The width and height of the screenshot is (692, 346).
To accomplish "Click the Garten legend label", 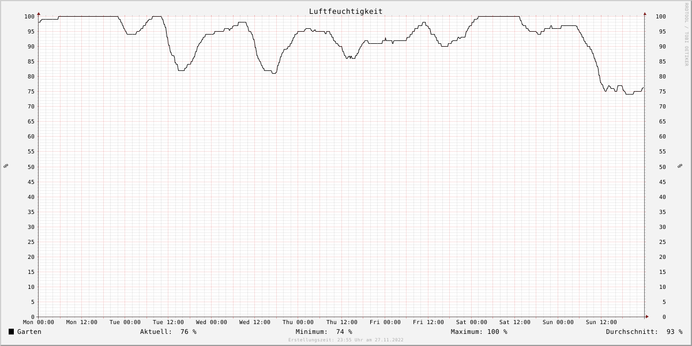I will pos(29,332).
